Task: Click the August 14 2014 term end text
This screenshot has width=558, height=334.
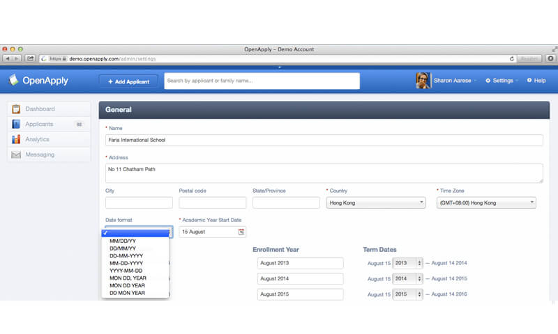Action: click(449, 263)
